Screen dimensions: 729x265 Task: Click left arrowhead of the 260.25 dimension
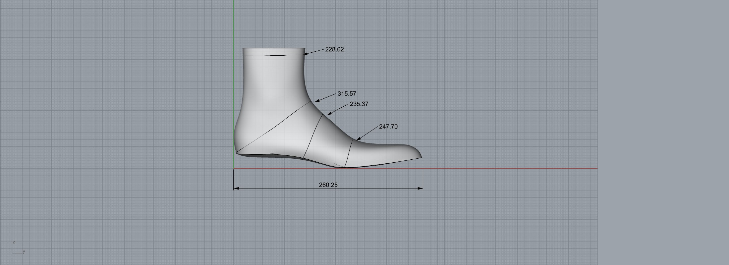(x=236, y=188)
